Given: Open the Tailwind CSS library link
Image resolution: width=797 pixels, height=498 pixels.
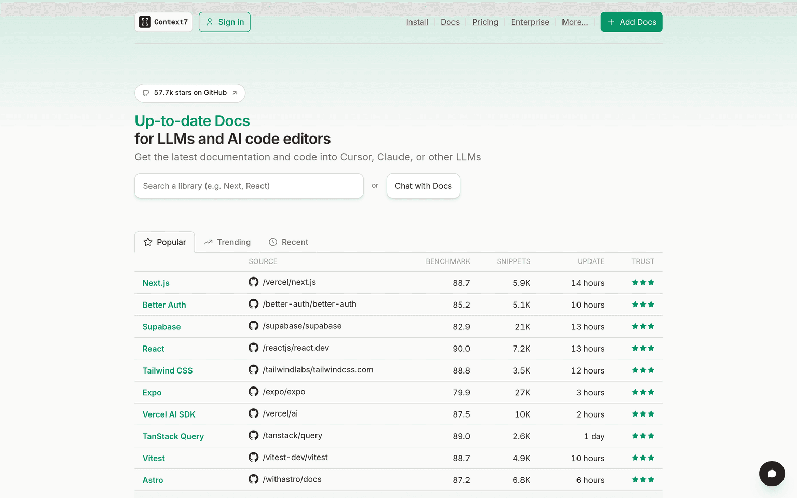Looking at the screenshot, I should point(168,370).
